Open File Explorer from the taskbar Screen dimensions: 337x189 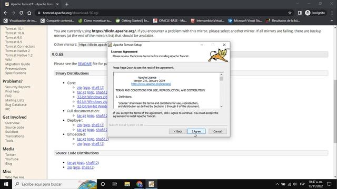[127, 184]
